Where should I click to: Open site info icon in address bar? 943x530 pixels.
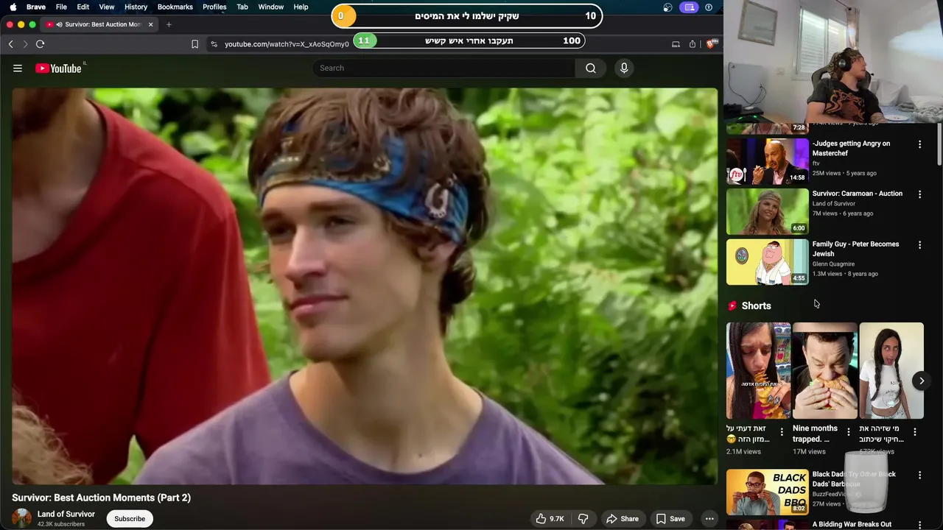(214, 44)
